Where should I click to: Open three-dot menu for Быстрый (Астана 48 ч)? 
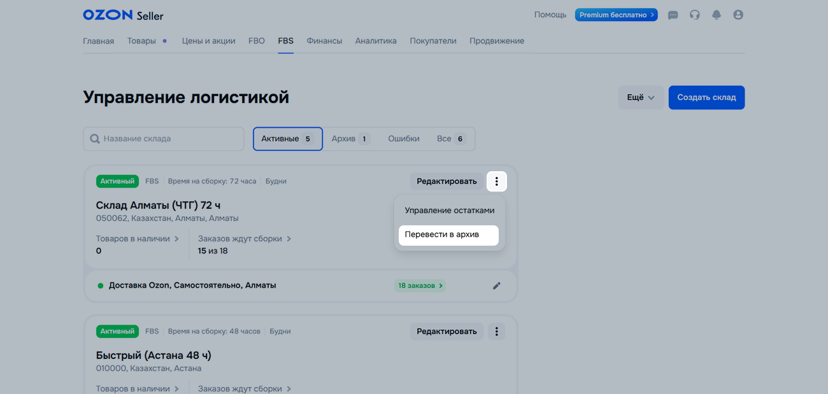tap(496, 332)
